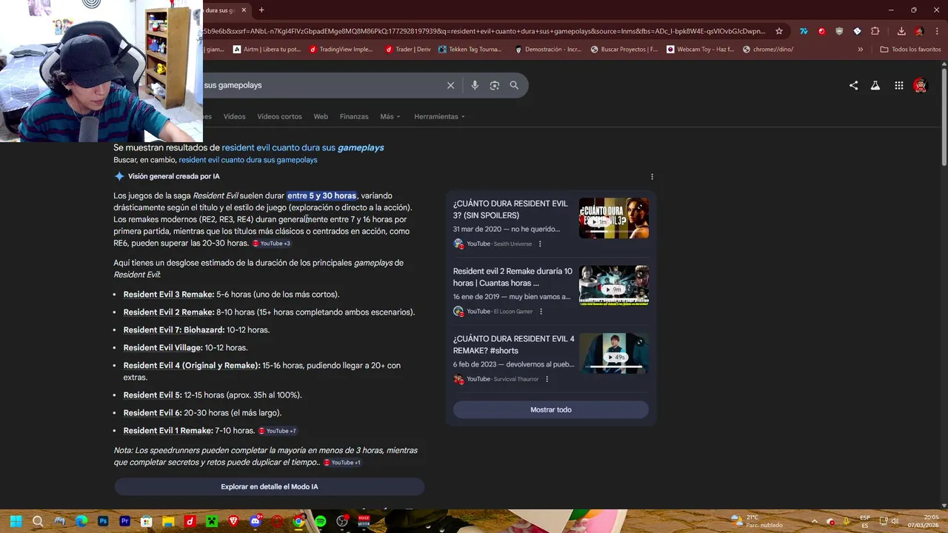This screenshot has width=948, height=533.
Task: Play Resident Evil 2 Remake 9m video thumbnail
Action: [x=613, y=286]
